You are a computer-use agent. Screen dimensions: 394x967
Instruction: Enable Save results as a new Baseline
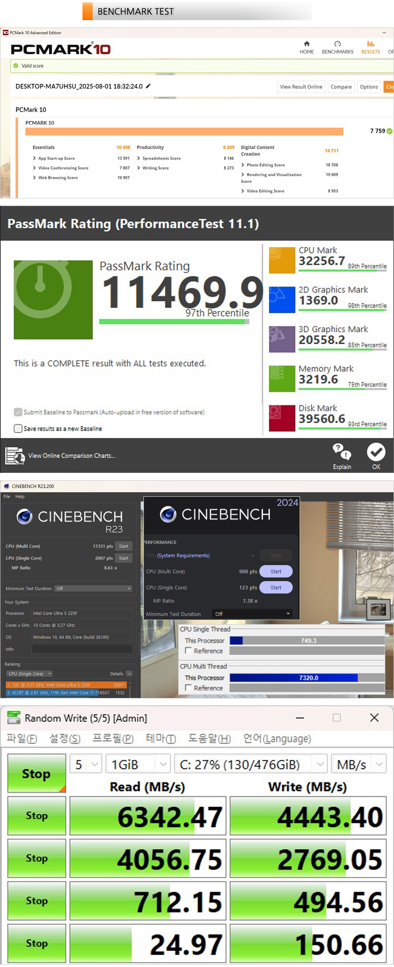point(18,429)
